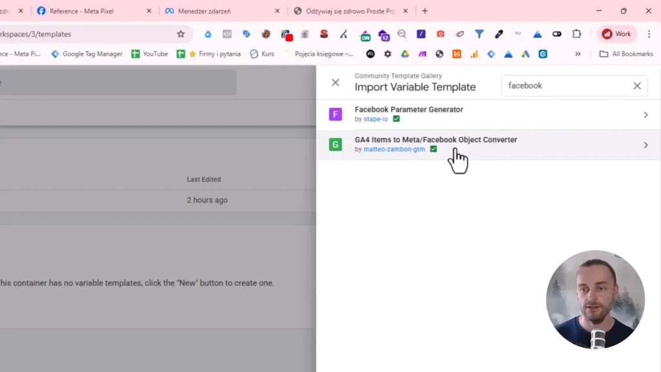
Task: Open a new browser tab
Action: point(425,11)
